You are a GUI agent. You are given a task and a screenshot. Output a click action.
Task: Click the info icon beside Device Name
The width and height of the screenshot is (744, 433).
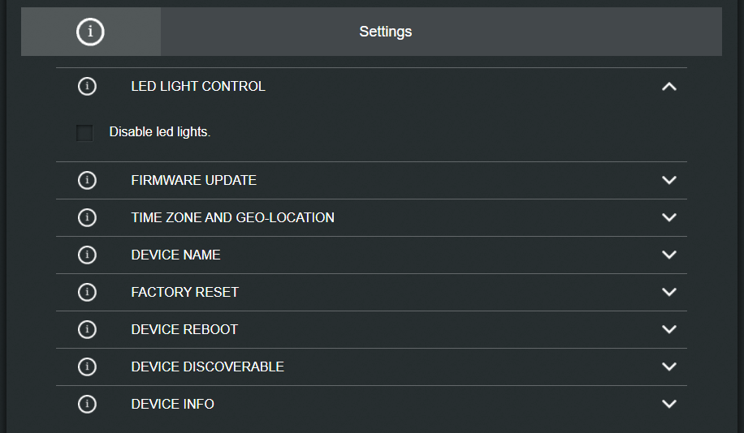tap(87, 255)
